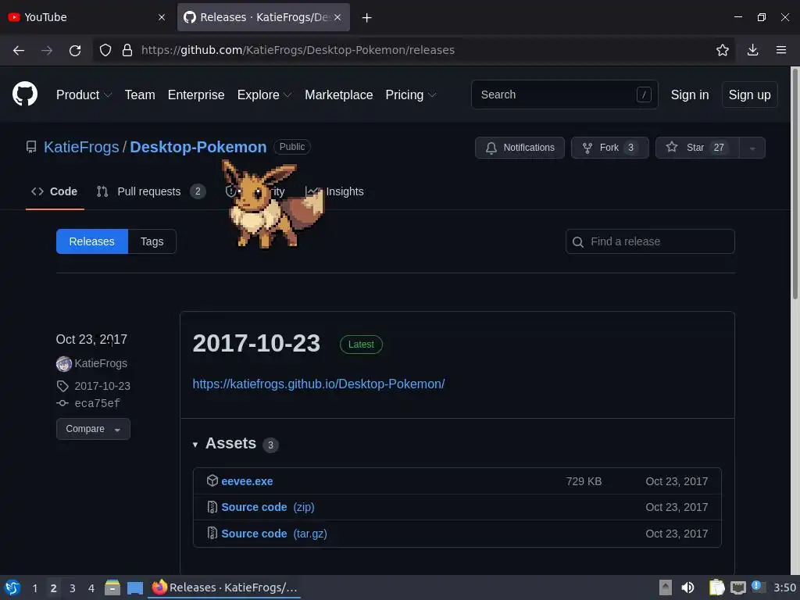Click the Notifications button

[520, 148]
